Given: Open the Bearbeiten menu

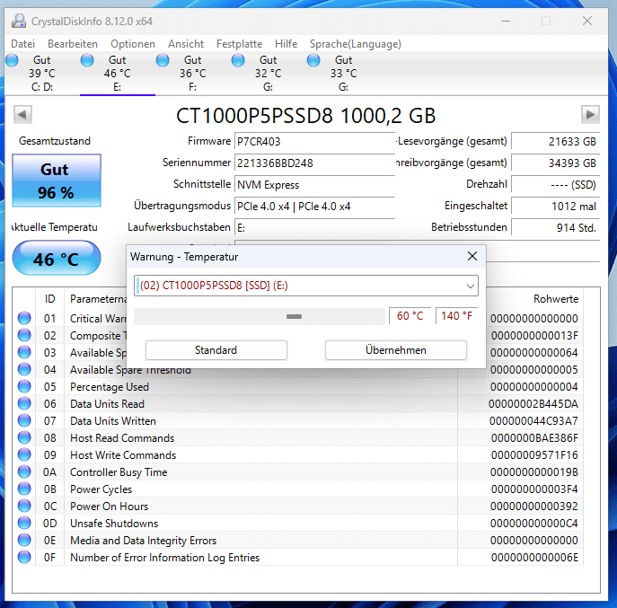Looking at the screenshot, I should click(73, 44).
